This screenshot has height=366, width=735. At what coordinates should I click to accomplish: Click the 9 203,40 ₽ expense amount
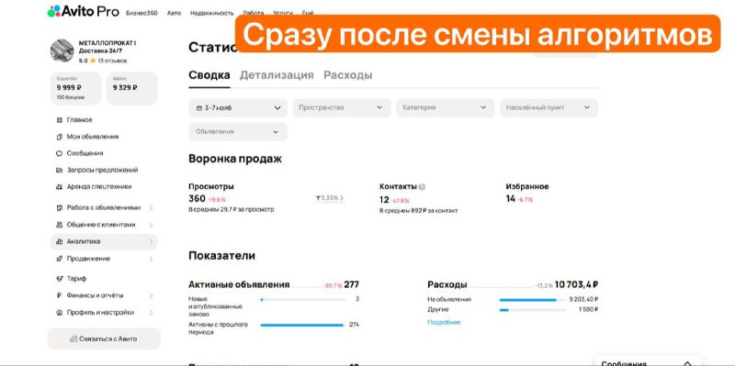[x=583, y=300]
